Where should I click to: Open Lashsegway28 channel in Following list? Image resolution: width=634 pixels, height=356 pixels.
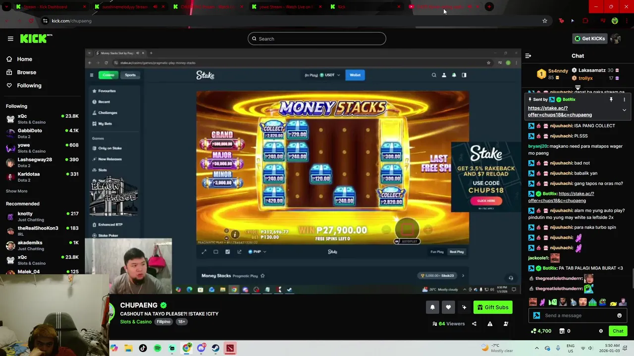coord(42,162)
